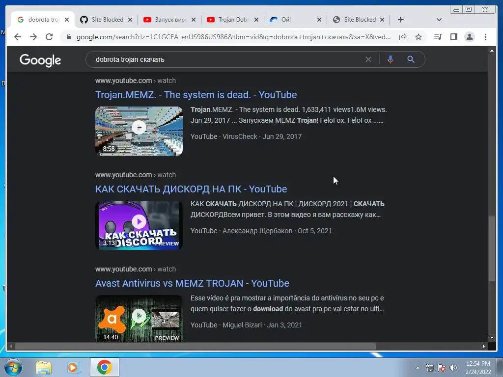The width and height of the screenshot is (503, 377).
Task: Submit search with the magnifier icon
Action: [x=411, y=59]
